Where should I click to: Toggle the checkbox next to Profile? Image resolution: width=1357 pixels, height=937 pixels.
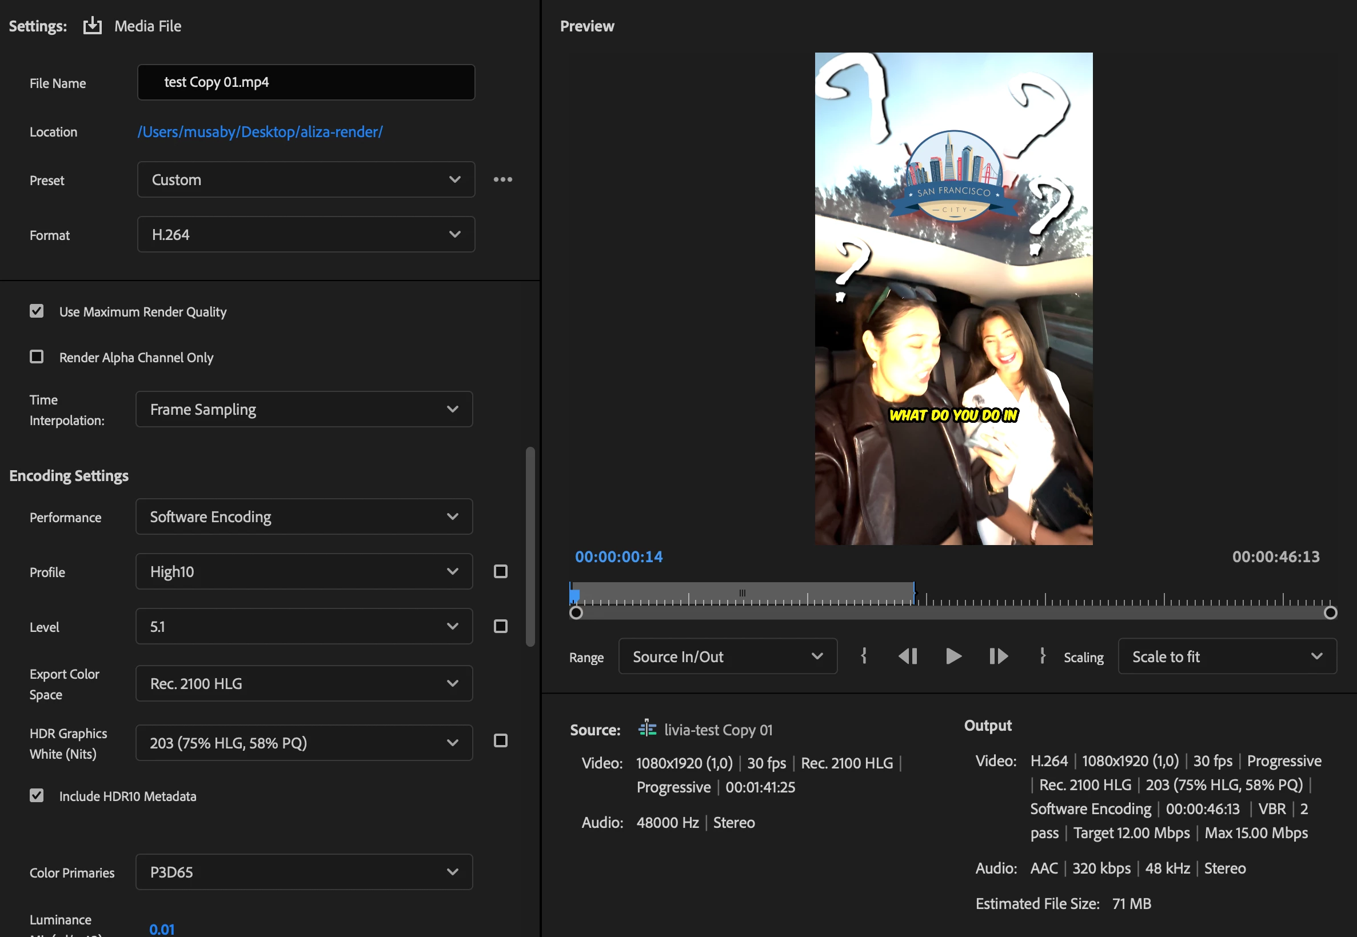[x=500, y=571]
